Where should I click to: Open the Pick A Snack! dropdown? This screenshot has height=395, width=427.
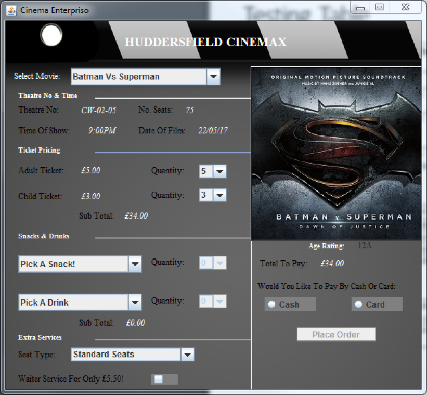click(x=80, y=264)
